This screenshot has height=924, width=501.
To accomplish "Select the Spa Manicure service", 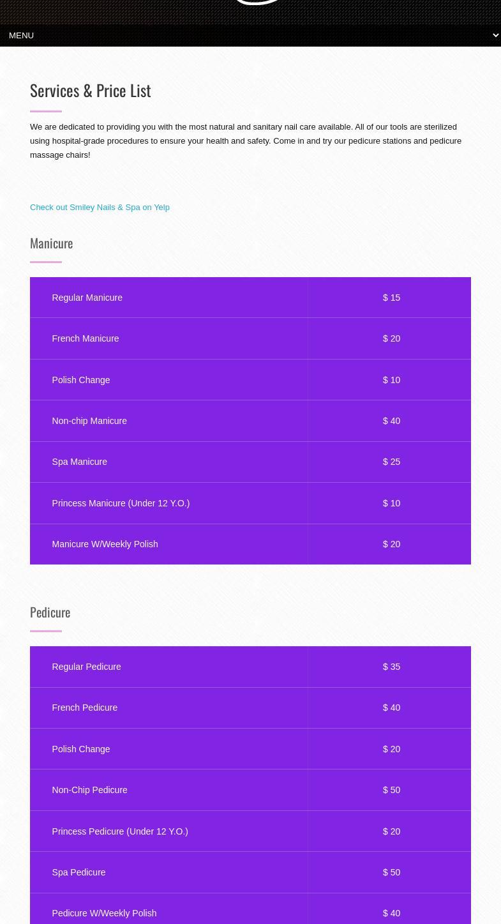I will click(79, 462).
